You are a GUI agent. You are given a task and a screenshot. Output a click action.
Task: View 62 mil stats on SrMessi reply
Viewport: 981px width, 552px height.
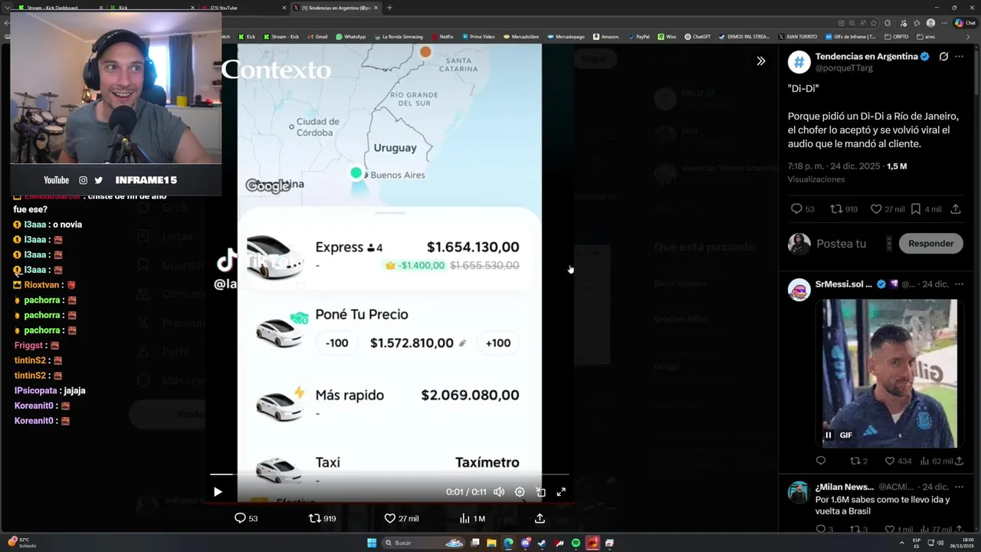tap(936, 461)
